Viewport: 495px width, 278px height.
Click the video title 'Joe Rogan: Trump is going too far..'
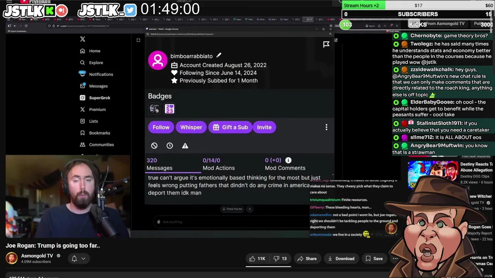click(53, 246)
